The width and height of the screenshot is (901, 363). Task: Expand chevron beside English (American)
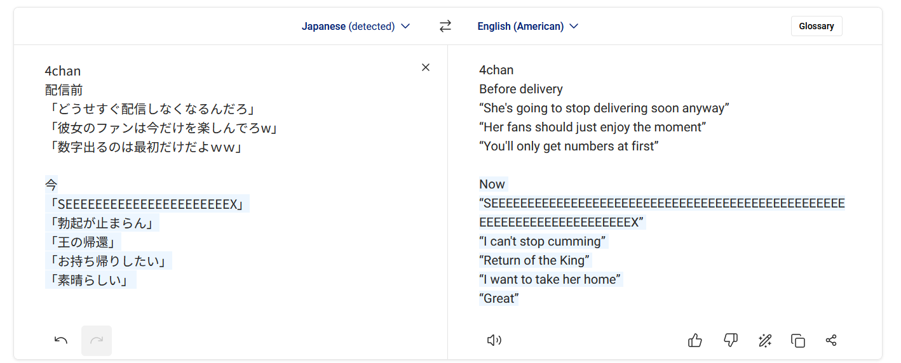[574, 26]
